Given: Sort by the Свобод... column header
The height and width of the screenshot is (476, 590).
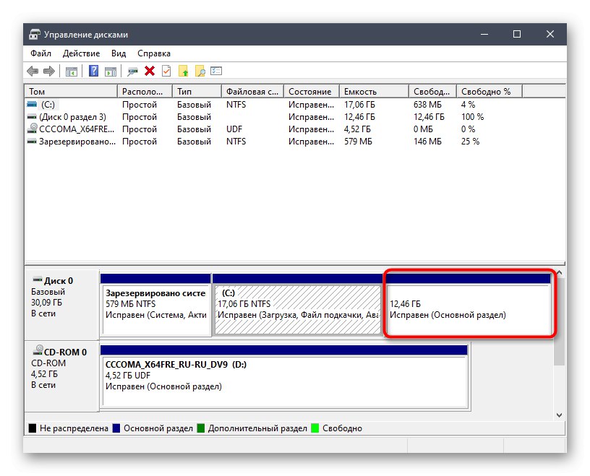Looking at the screenshot, I should [x=432, y=91].
